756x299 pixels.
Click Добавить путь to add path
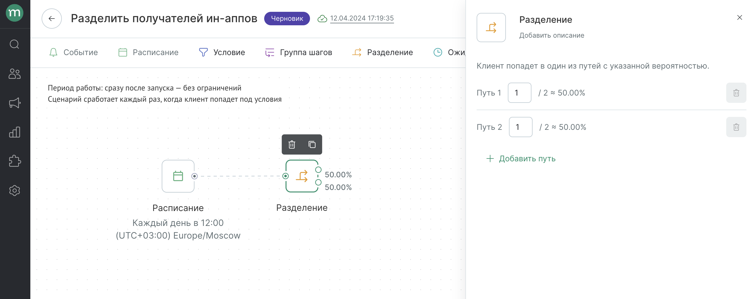point(521,159)
